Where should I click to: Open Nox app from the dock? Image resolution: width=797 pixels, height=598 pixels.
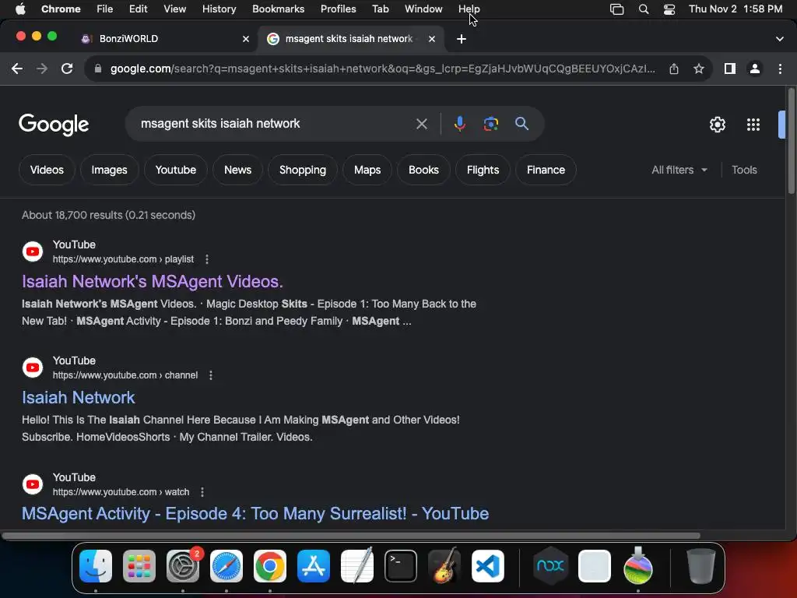pos(550,566)
